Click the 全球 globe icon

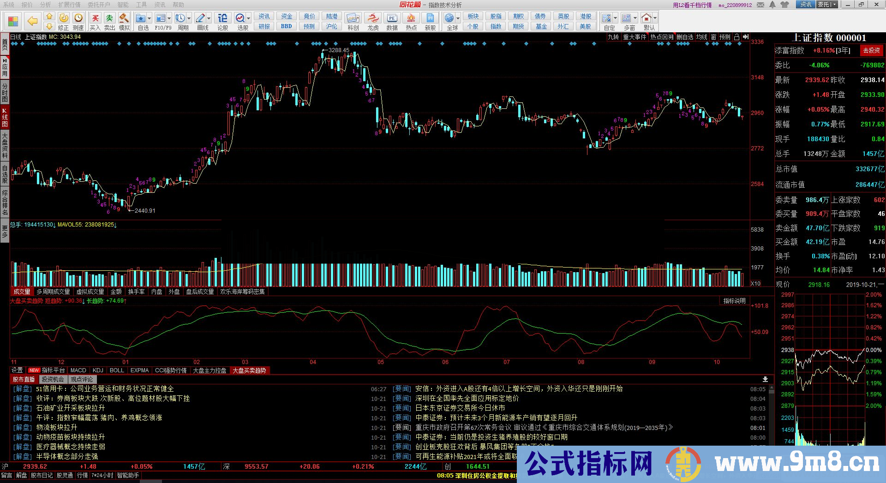[449, 18]
